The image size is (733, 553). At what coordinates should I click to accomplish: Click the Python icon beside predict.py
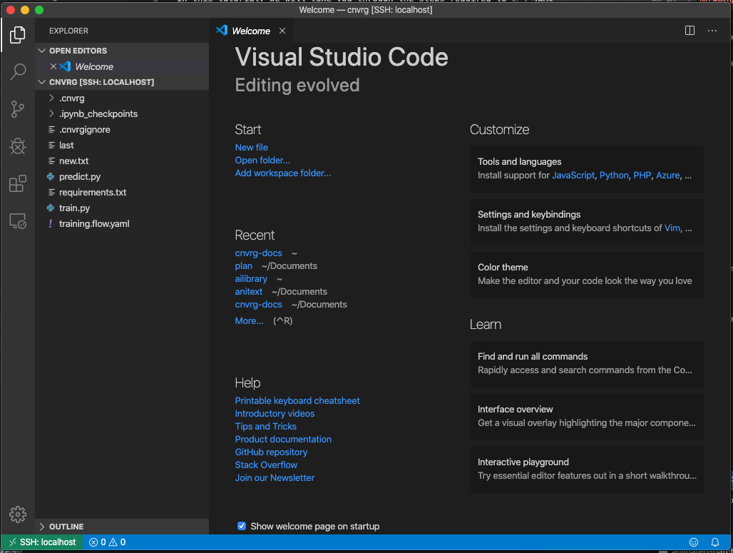51,176
